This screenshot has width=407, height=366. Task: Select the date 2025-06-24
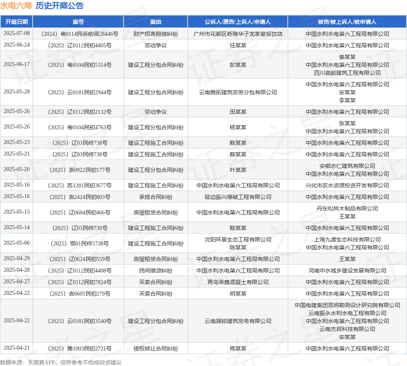(17, 45)
